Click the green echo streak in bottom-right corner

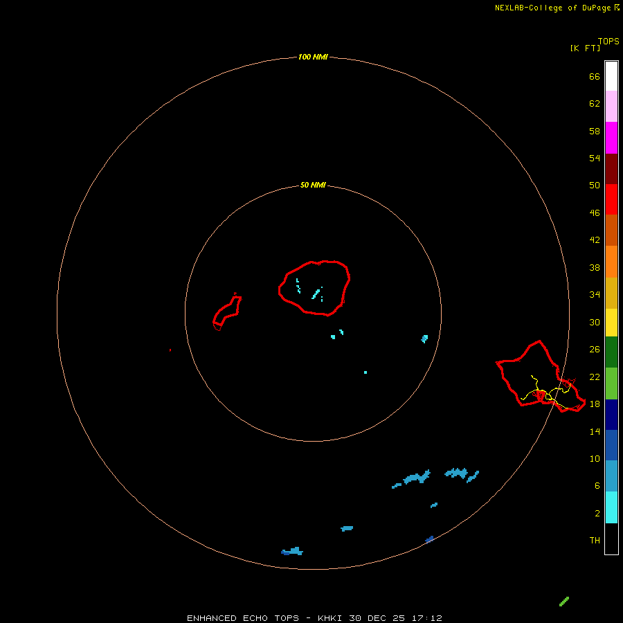click(564, 602)
